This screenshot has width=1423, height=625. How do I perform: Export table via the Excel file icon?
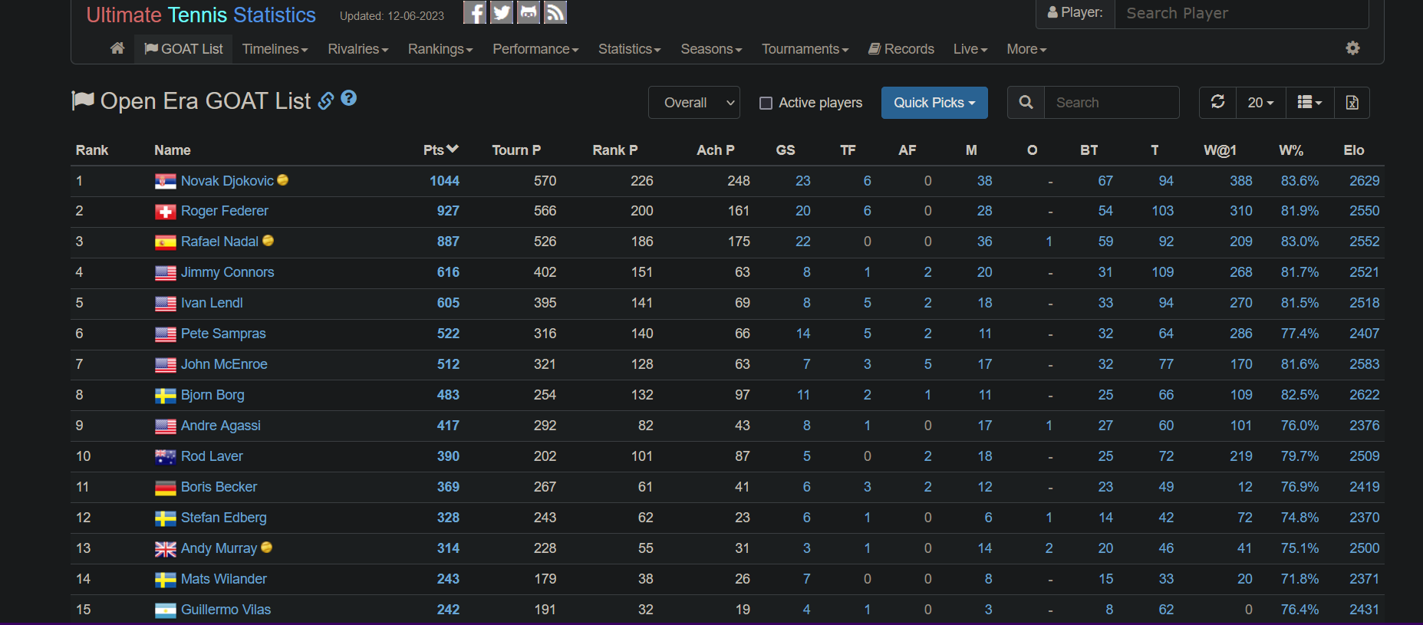pyautogui.click(x=1352, y=102)
